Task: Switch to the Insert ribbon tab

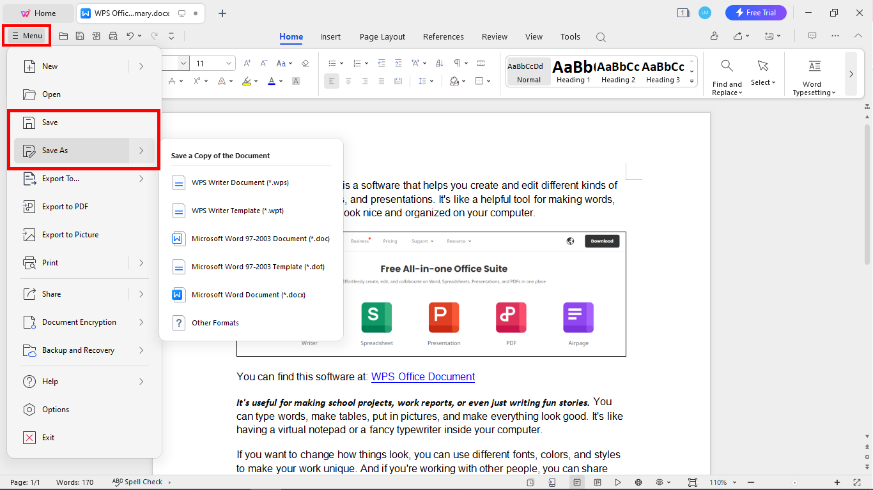Action: tap(330, 36)
